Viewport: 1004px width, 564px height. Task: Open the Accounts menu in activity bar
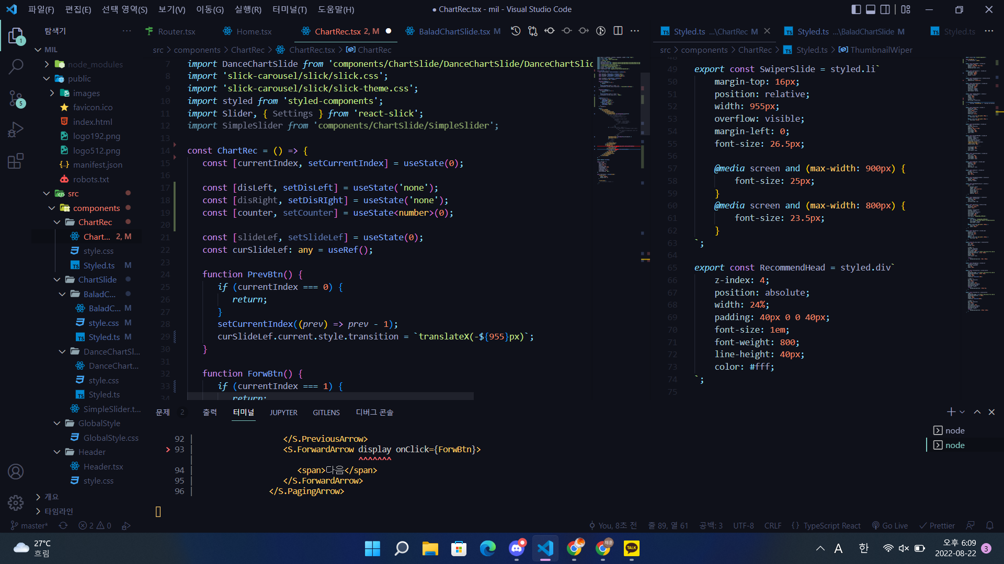pos(16,472)
